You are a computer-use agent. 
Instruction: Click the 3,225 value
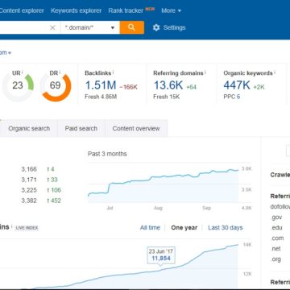coord(29,190)
